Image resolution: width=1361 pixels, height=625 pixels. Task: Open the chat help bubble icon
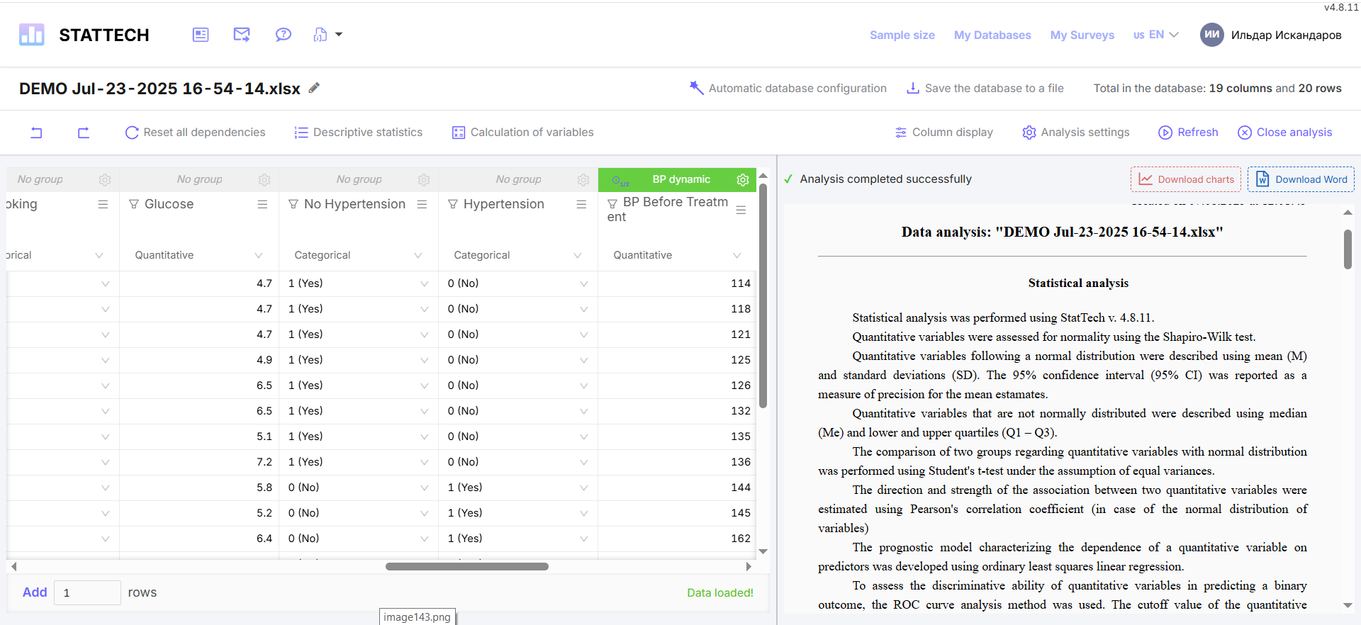click(x=284, y=35)
